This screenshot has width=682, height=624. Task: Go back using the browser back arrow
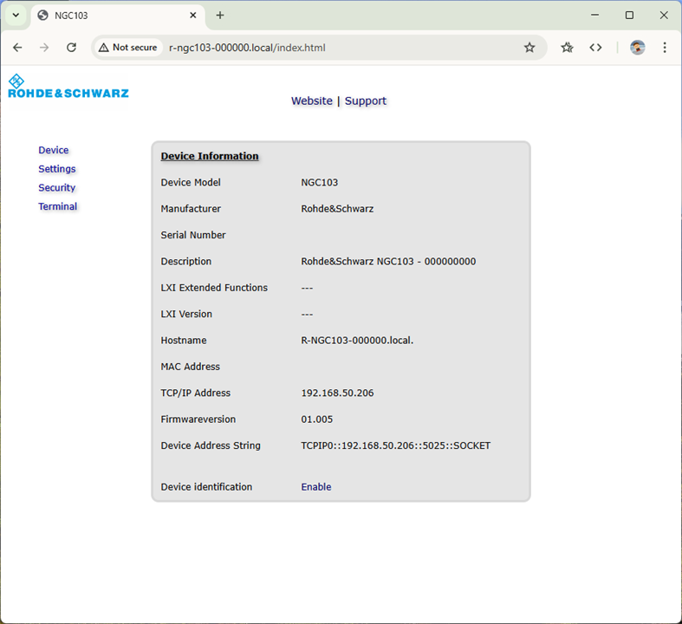(x=17, y=48)
